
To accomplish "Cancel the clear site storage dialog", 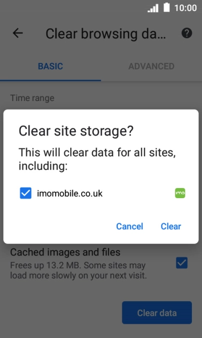I will [x=130, y=226].
